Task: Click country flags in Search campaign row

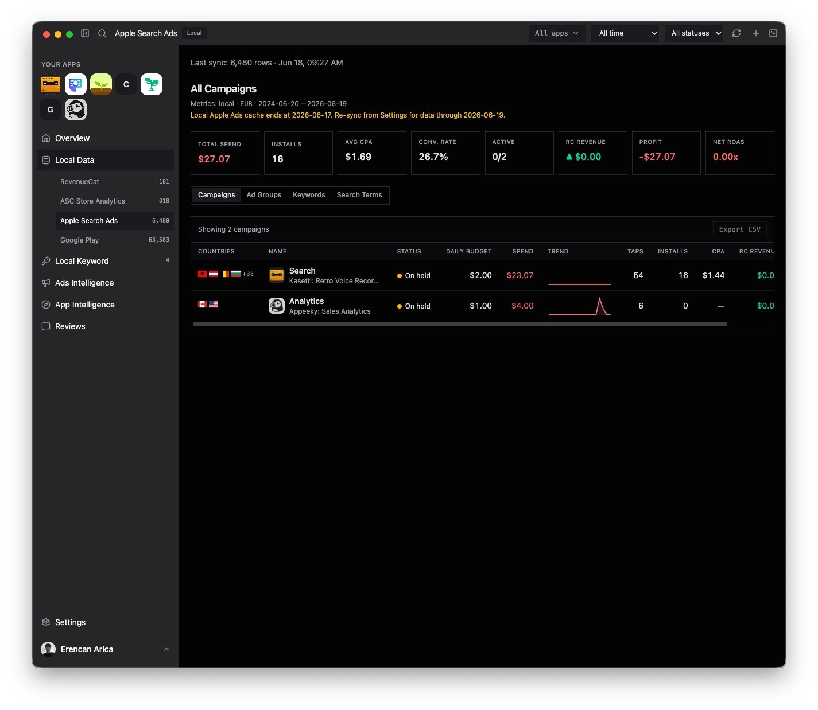Action: coord(219,274)
